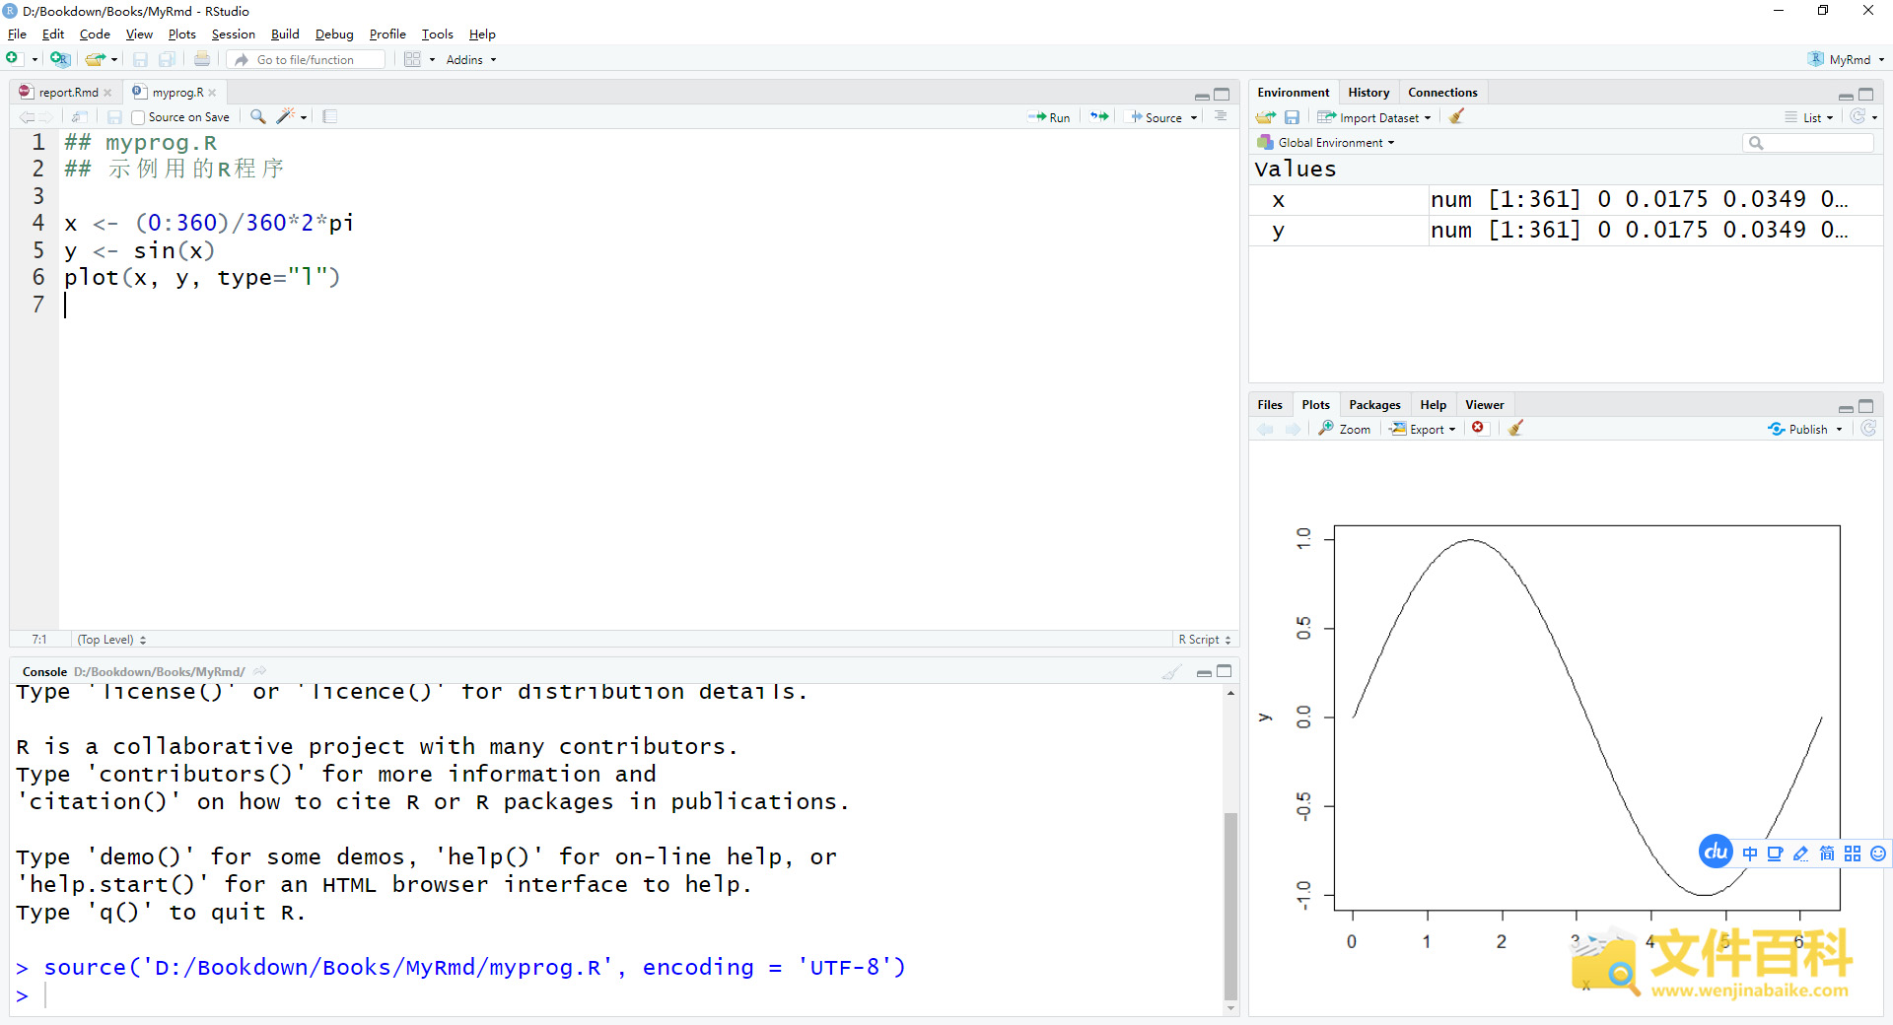Remove current plot with red X icon
Image resolution: width=1893 pixels, height=1025 pixels.
tap(1478, 428)
